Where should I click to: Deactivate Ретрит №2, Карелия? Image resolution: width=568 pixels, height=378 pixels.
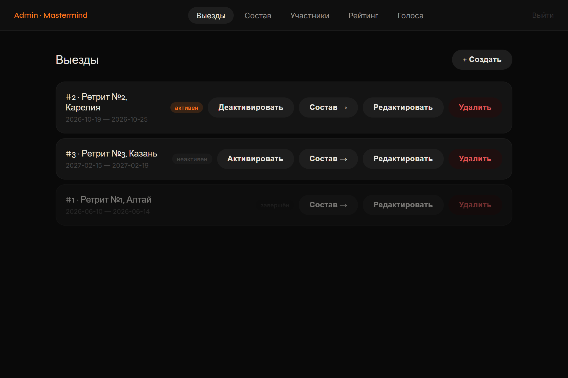pyautogui.click(x=251, y=107)
